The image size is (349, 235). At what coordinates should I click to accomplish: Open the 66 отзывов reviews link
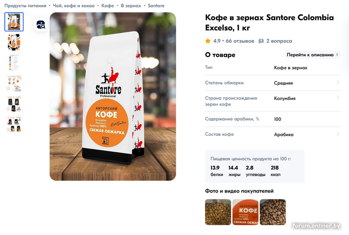click(x=240, y=41)
